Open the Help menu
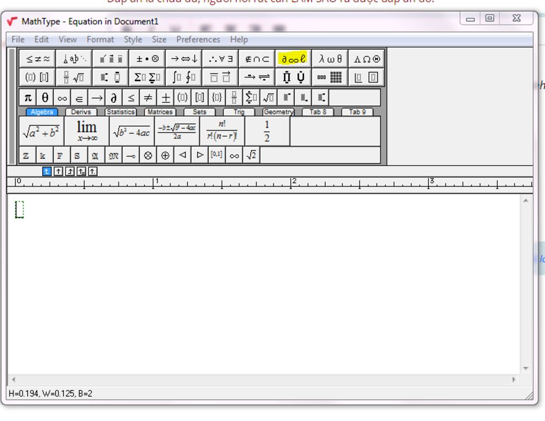The image size is (545, 421). click(239, 39)
